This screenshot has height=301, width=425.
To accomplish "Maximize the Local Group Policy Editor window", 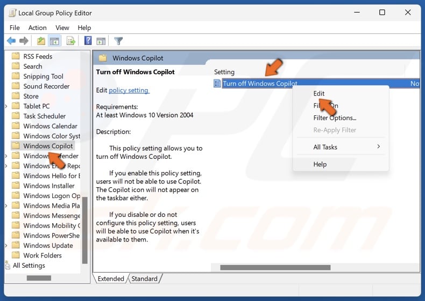I will pyautogui.click(x=382, y=12).
